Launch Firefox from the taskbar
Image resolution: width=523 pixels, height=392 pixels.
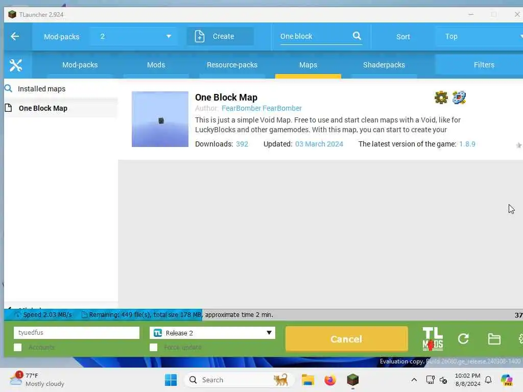click(x=330, y=380)
